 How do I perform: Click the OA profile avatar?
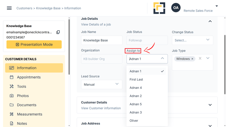pos(176,8)
